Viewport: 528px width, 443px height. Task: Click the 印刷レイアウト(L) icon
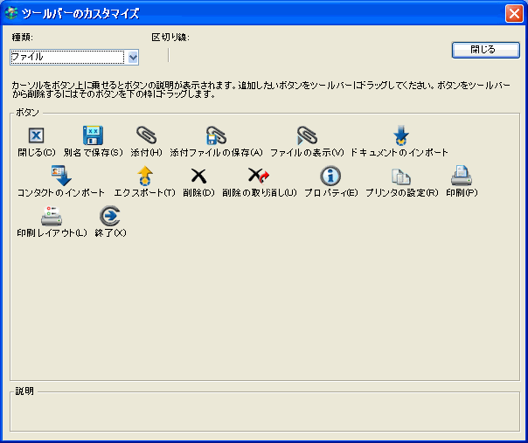[52, 216]
